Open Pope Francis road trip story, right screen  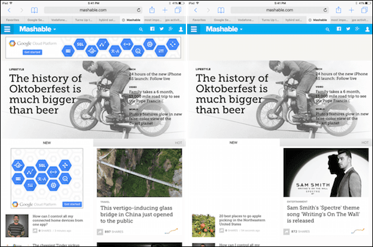pyautogui.click(x=341, y=96)
